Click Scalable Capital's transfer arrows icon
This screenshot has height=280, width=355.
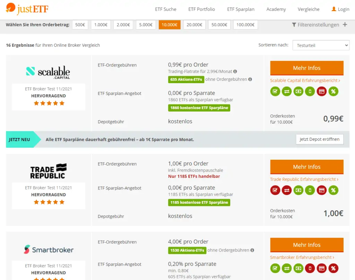287,91
